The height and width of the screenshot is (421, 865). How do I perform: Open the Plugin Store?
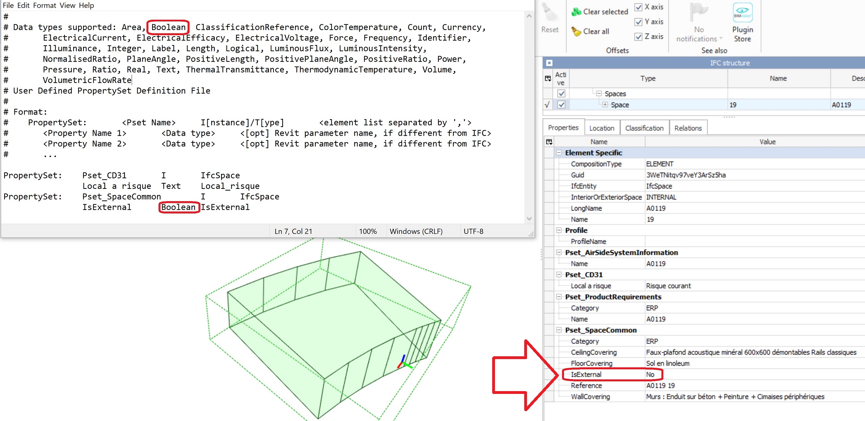(742, 13)
